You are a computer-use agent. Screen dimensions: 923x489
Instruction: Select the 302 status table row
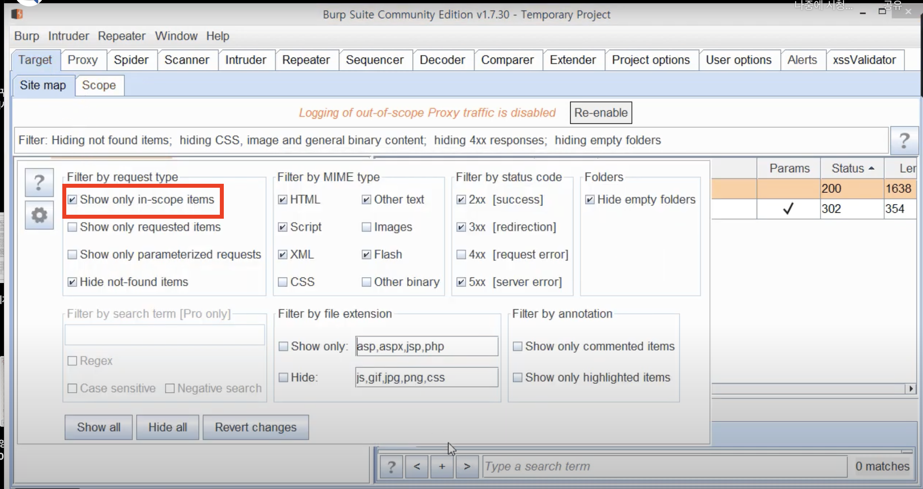tap(831, 209)
